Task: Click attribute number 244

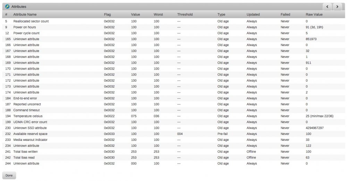Action: [8, 164]
